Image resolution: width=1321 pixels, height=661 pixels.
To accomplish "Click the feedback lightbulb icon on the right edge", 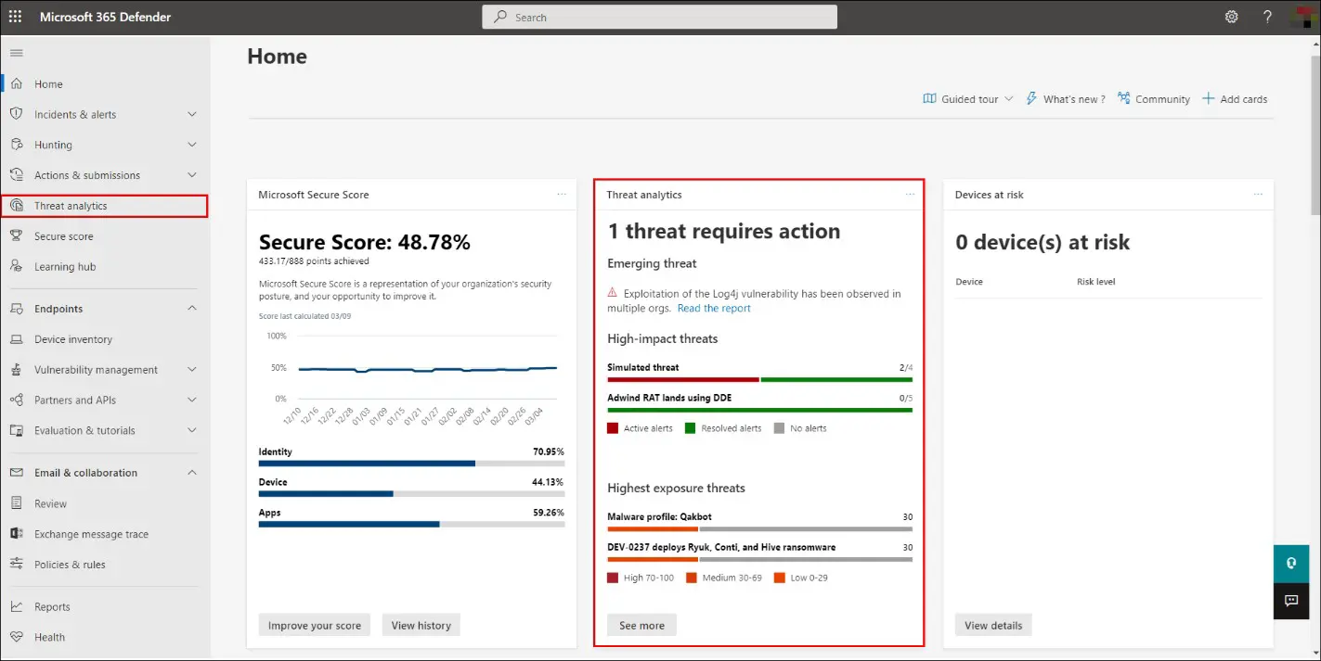I will (1290, 563).
